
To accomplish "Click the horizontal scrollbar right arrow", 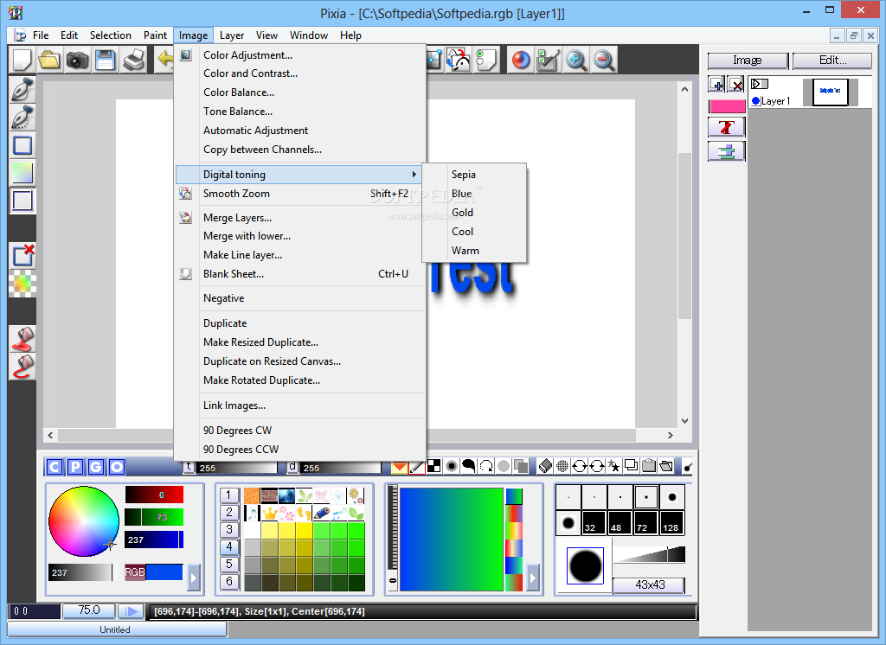I will 671,436.
